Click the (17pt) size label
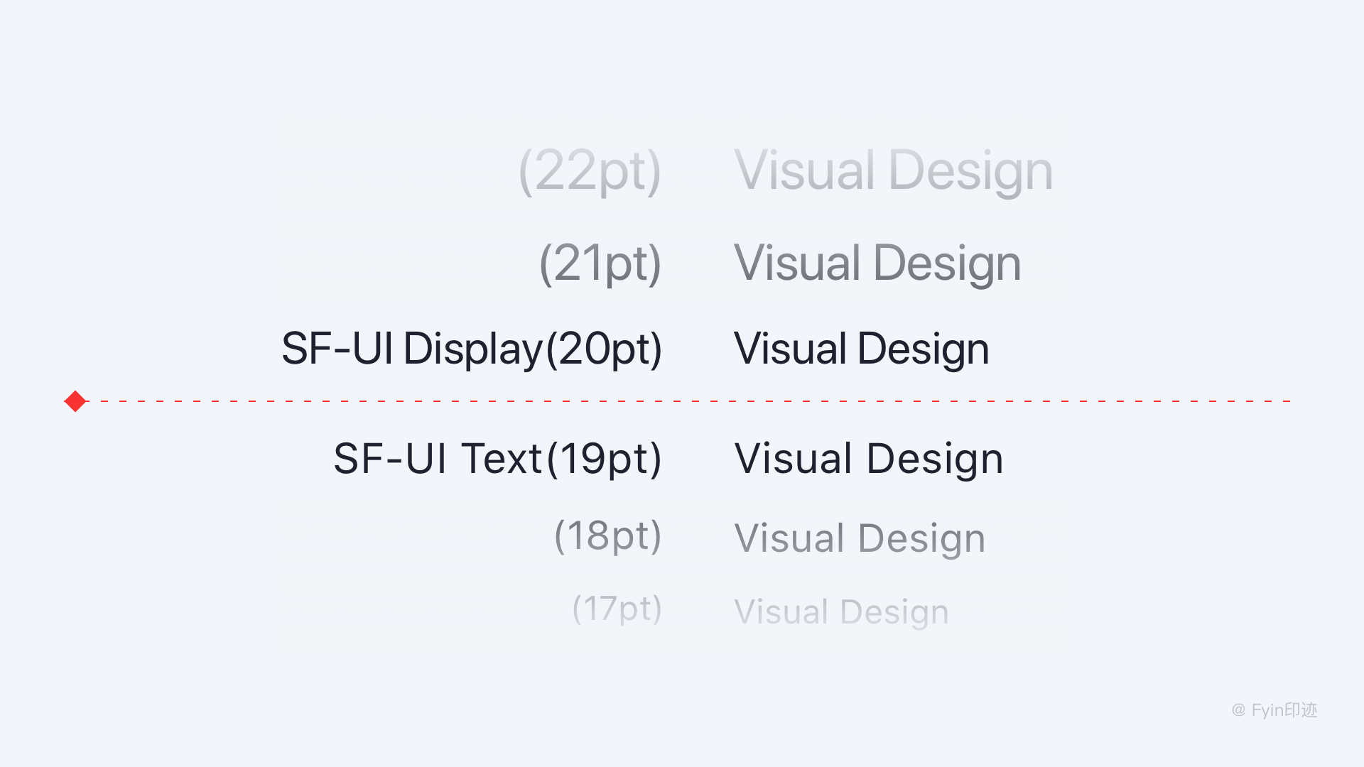 point(617,609)
